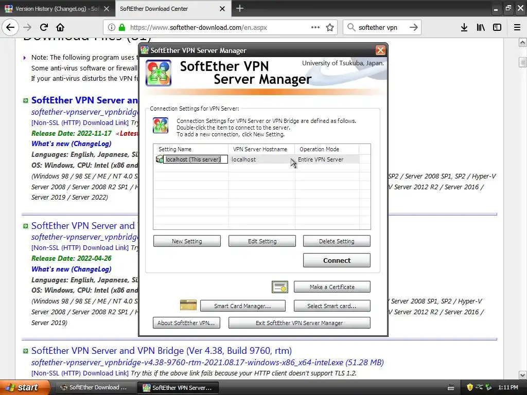Screen dimensions: 527x395
Task: Click first Non-SSL (HTTP) Download Link
Action: tap(80, 122)
